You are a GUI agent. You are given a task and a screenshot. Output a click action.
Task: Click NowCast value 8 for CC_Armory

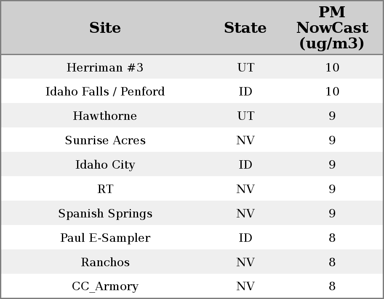point(332,286)
